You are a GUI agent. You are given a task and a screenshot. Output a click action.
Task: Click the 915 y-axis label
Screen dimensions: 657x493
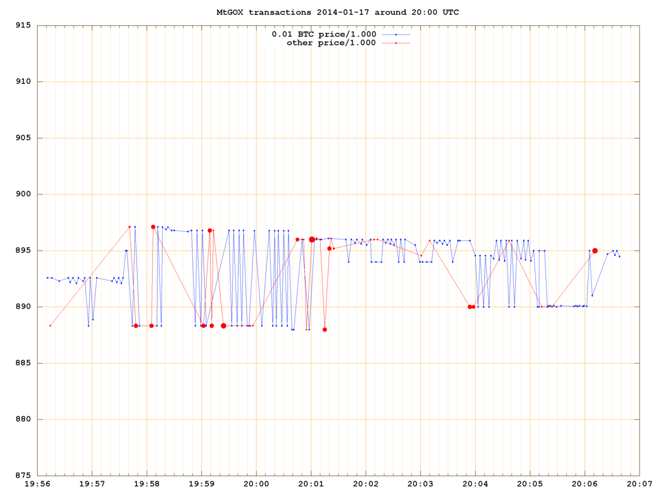point(23,26)
